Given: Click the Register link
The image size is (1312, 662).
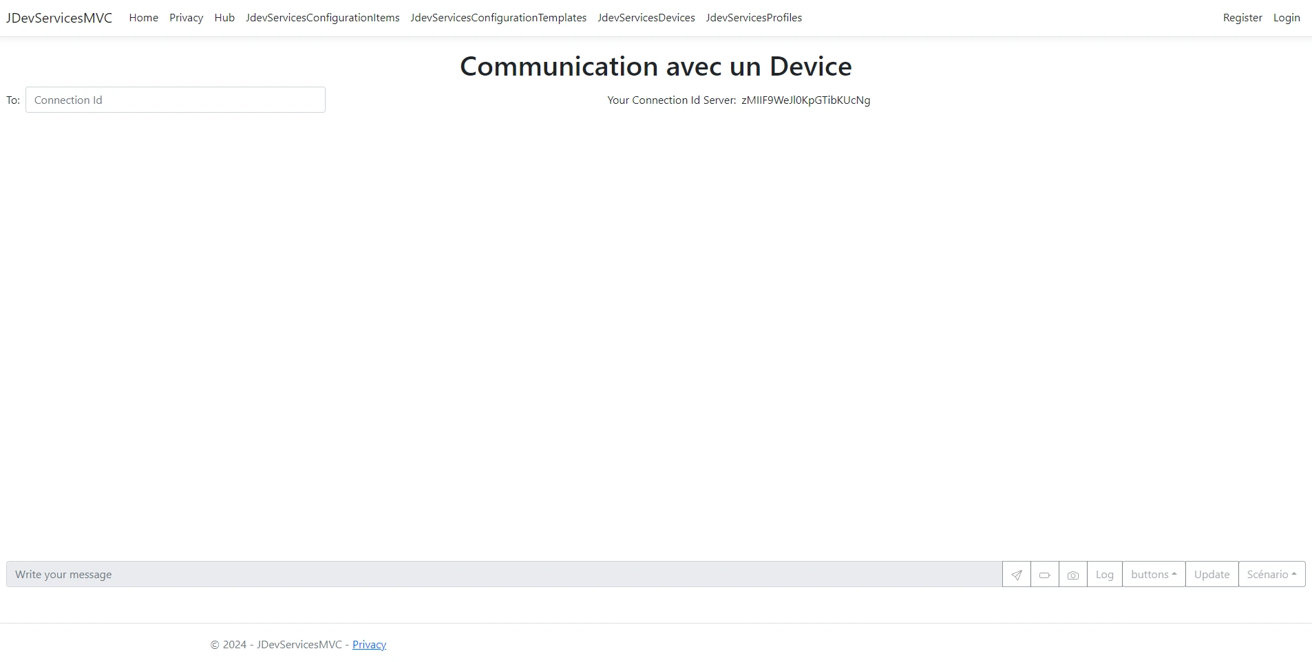Looking at the screenshot, I should pyautogui.click(x=1242, y=17).
